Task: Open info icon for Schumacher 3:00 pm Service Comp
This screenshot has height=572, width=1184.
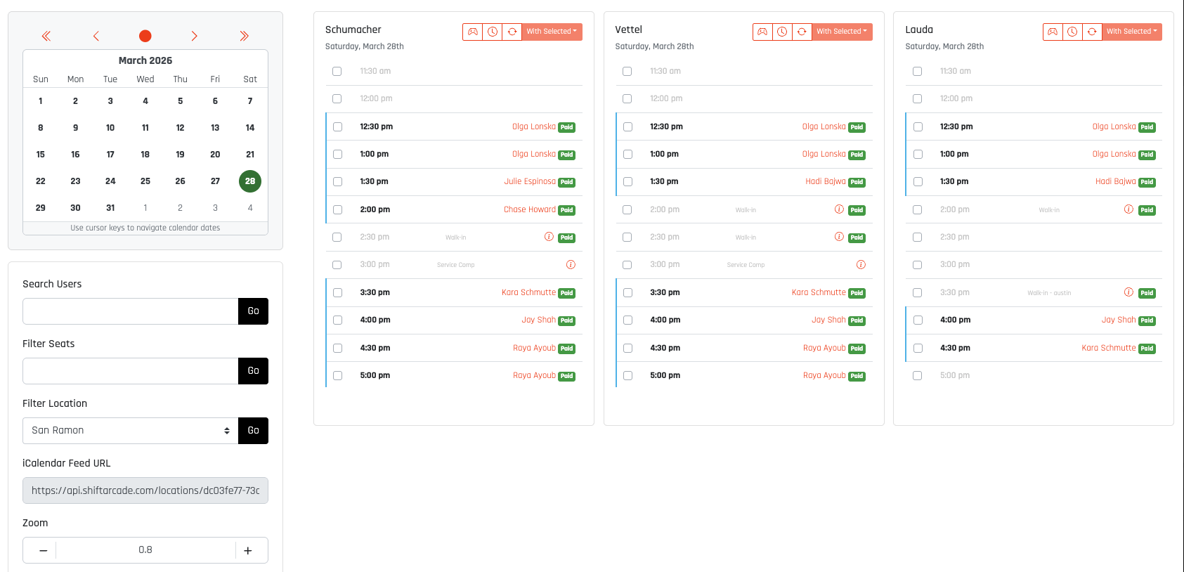Action: pos(571,265)
